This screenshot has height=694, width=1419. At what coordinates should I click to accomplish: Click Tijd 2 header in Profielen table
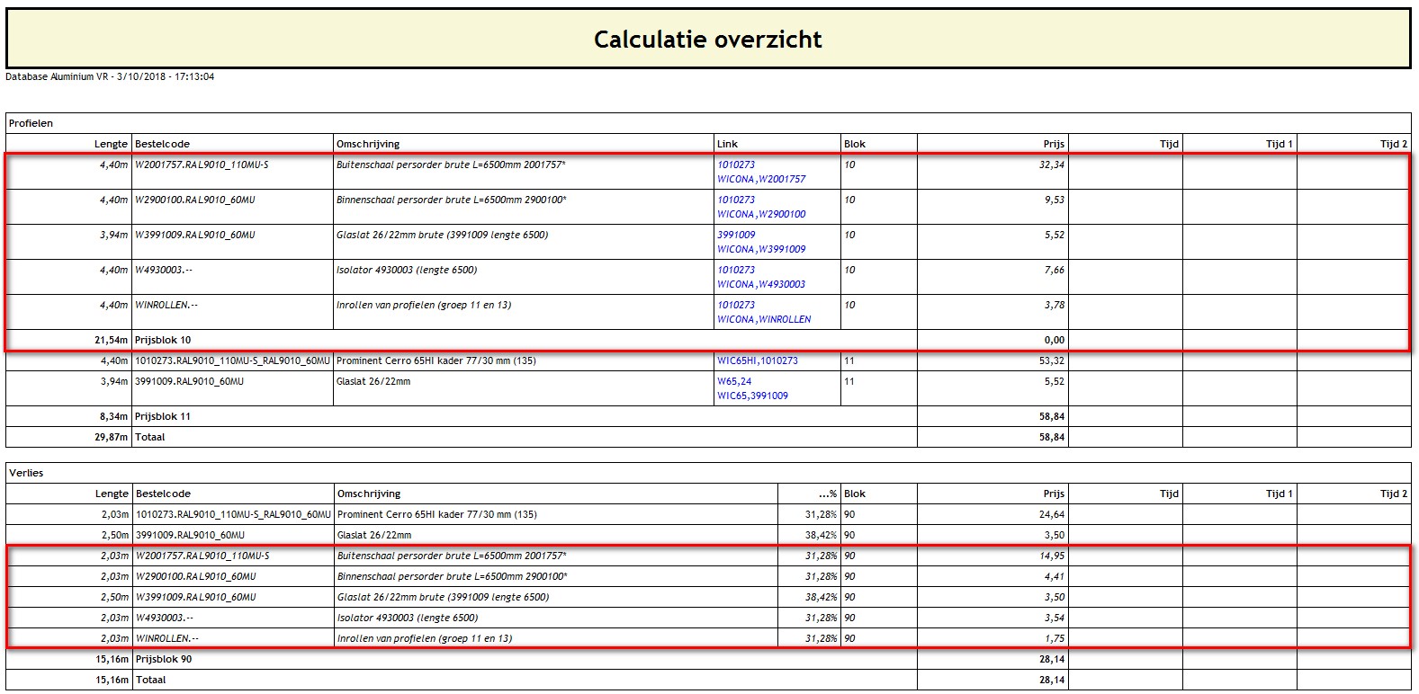coord(1394,144)
